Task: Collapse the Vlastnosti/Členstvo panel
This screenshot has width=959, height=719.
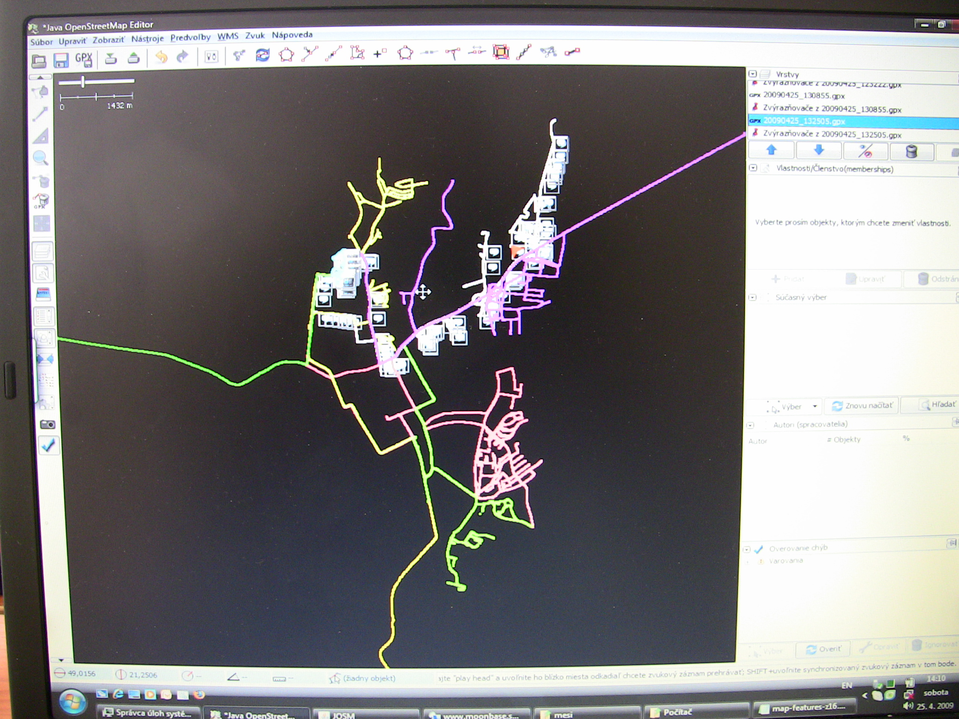Action: 753,168
